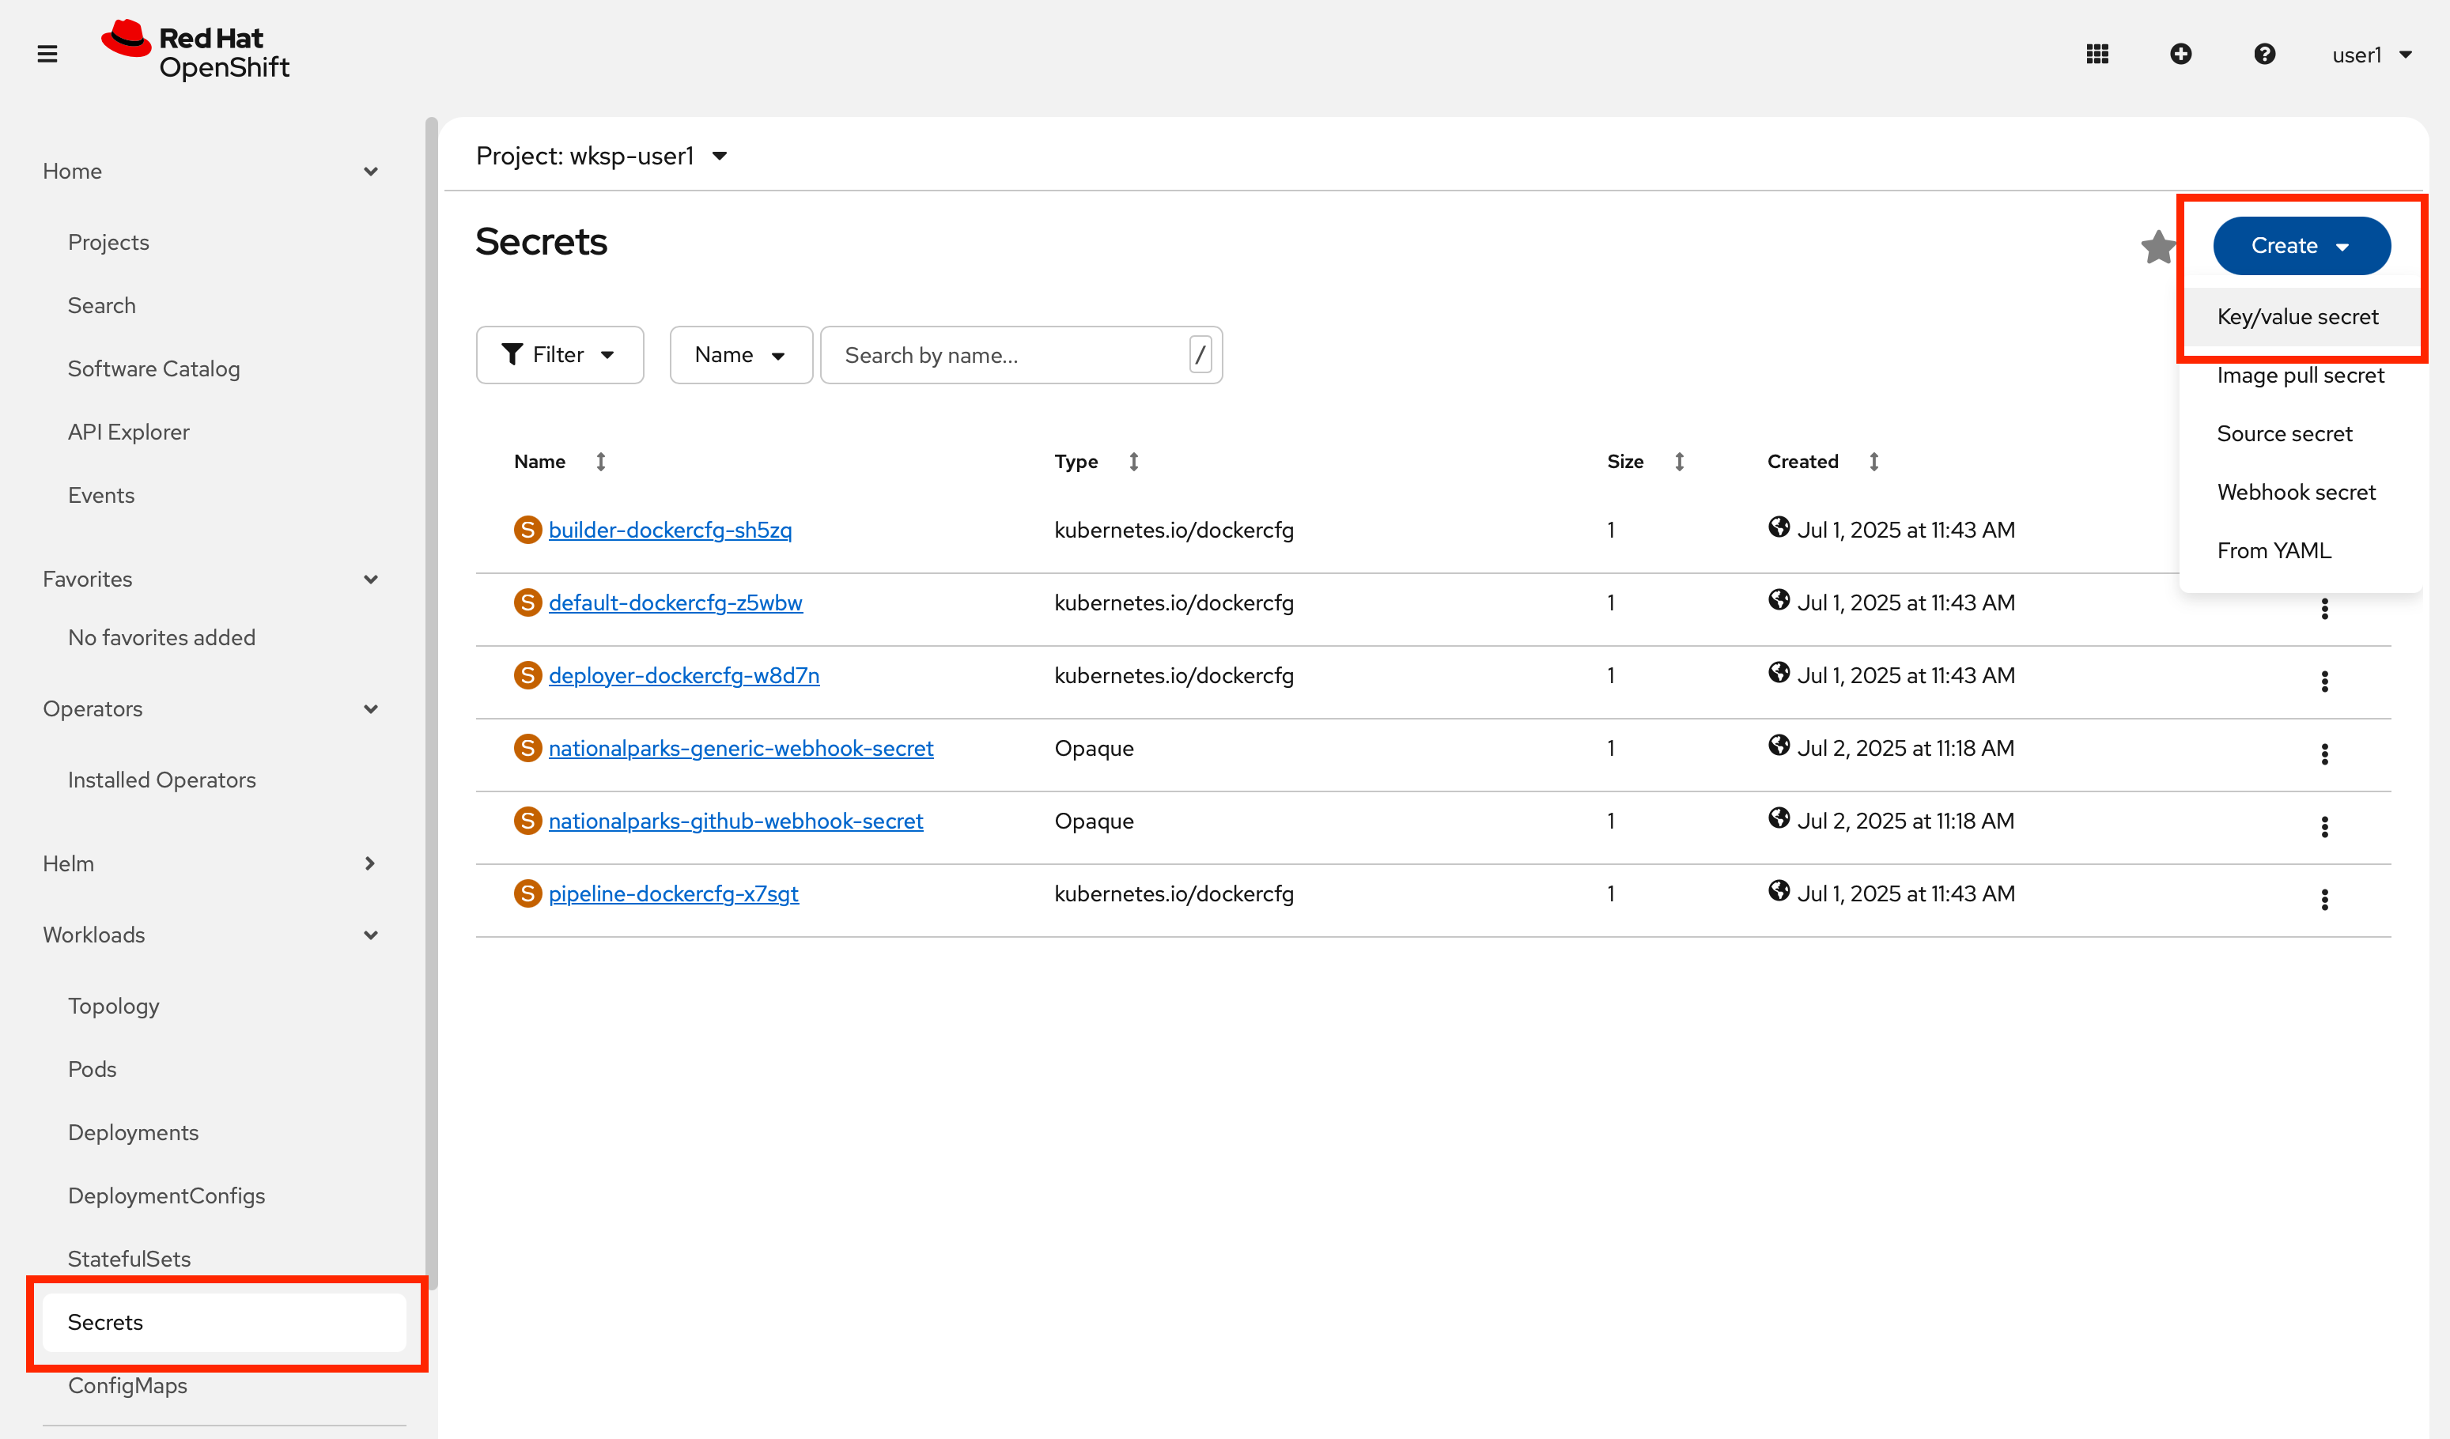Click the plus import icon in header

point(2180,54)
